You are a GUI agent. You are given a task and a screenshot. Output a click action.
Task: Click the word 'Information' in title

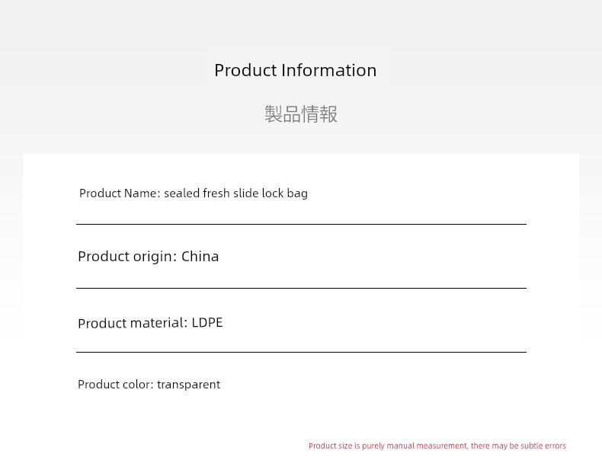click(x=328, y=70)
